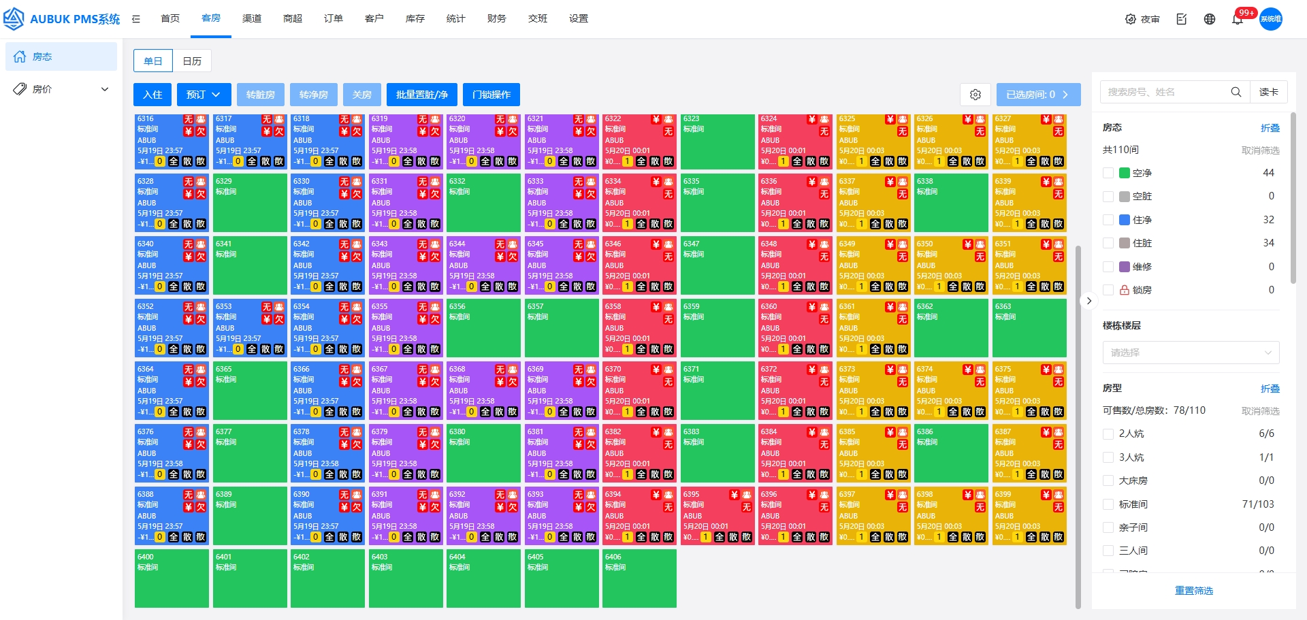The height and width of the screenshot is (620, 1307).
Task: Click the notes edit icon in header
Action: click(x=1182, y=19)
